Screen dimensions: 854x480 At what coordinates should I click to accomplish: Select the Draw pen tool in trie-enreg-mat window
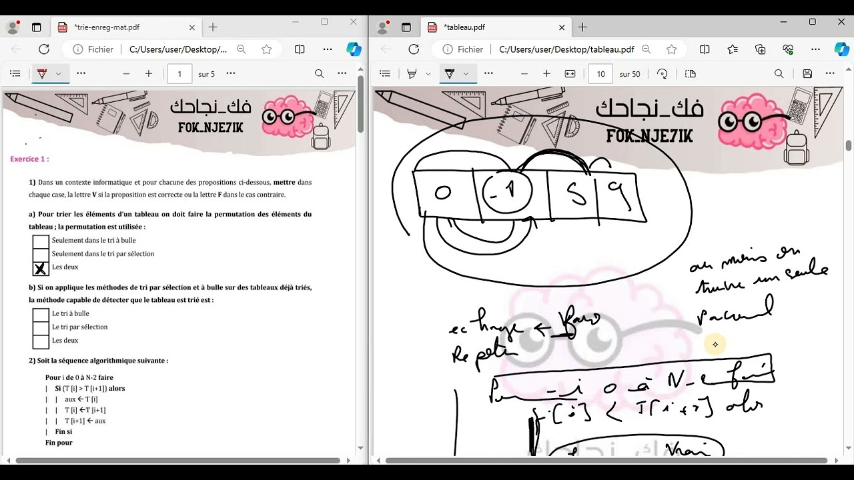[43, 74]
